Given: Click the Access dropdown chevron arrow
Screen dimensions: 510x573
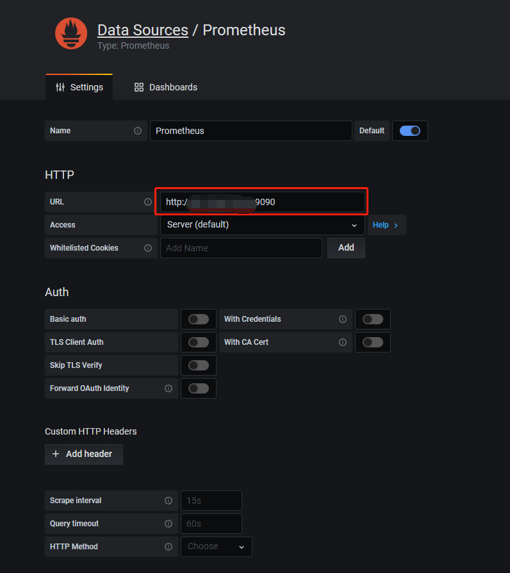Looking at the screenshot, I should (354, 226).
